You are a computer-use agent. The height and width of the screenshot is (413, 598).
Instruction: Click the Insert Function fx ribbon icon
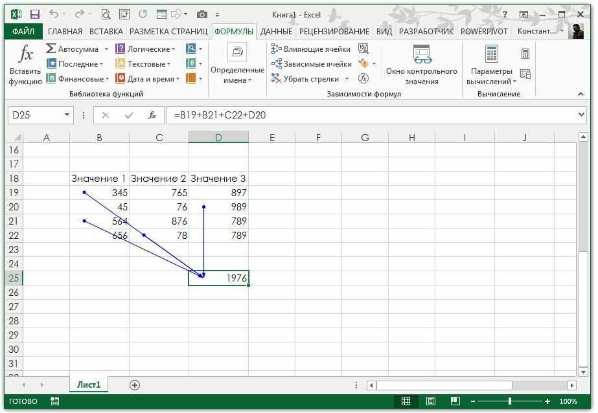pos(25,53)
